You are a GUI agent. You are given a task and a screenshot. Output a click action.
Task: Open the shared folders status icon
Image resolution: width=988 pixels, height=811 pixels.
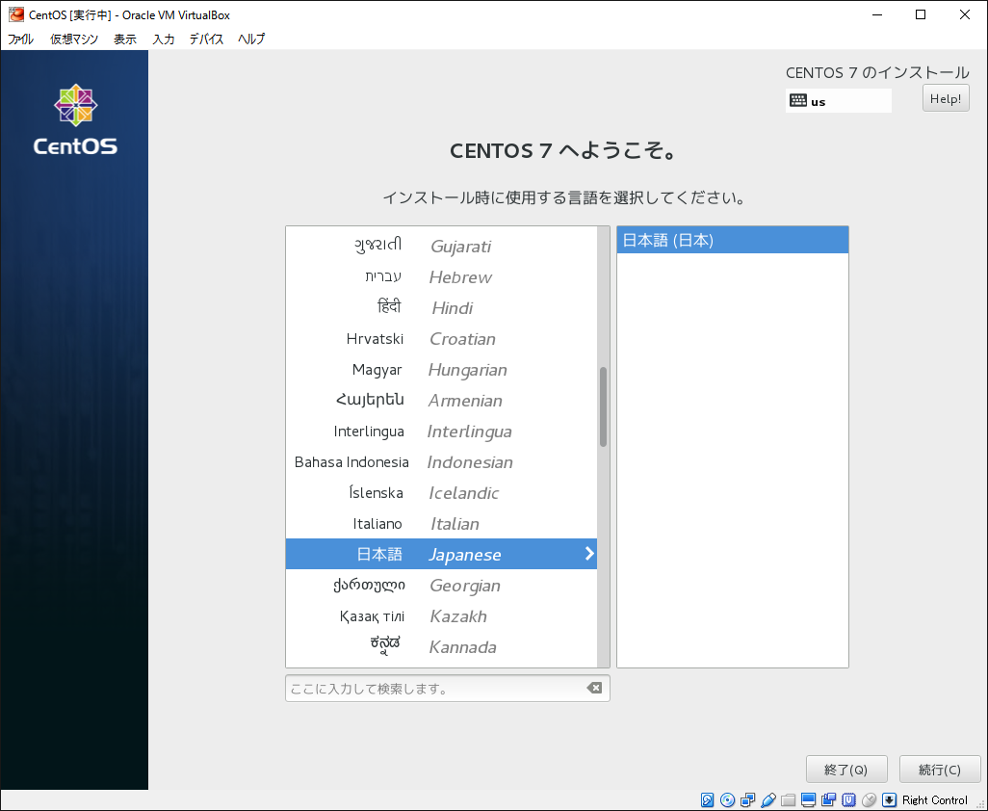pos(788,799)
